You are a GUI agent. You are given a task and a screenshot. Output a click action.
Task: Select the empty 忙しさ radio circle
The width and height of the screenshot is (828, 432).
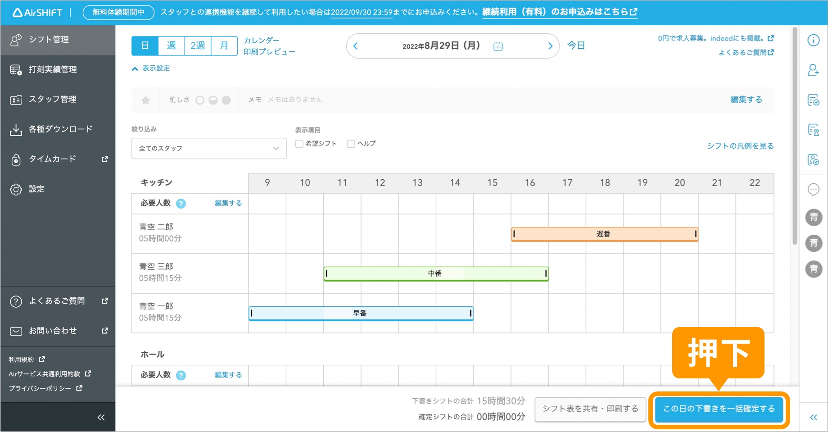coord(200,100)
